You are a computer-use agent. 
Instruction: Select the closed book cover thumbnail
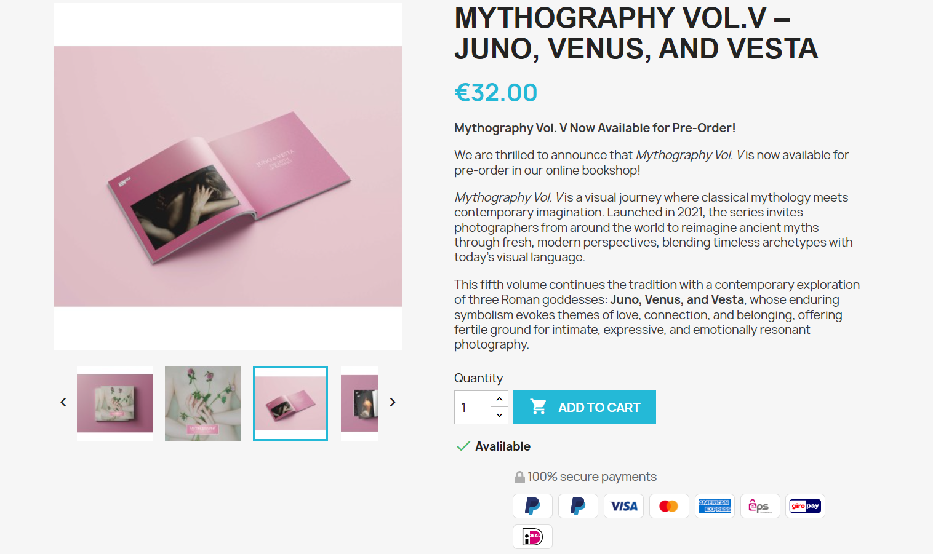pos(114,403)
